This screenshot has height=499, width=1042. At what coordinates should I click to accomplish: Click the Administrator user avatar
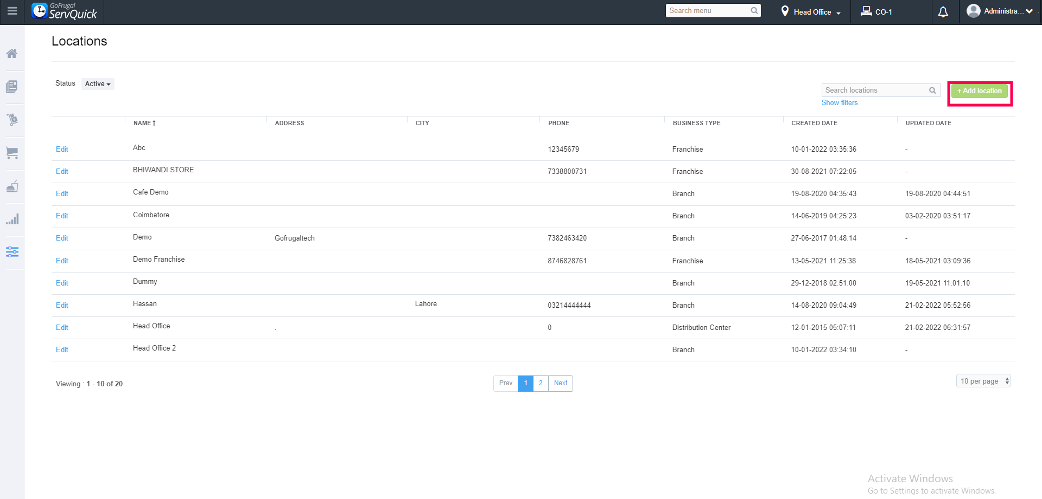[974, 11]
